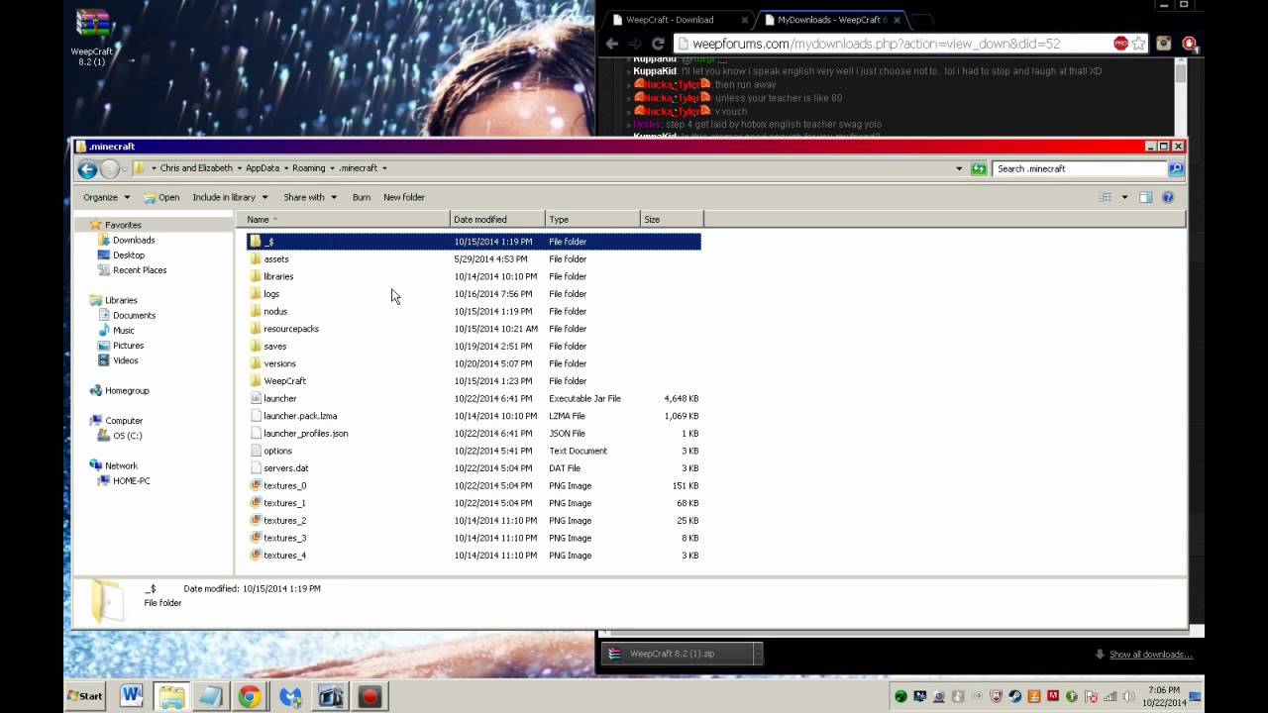The height and width of the screenshot is (713, 1268).
Task: Click the Change your view icon
Action: (x=1105, y=197)
